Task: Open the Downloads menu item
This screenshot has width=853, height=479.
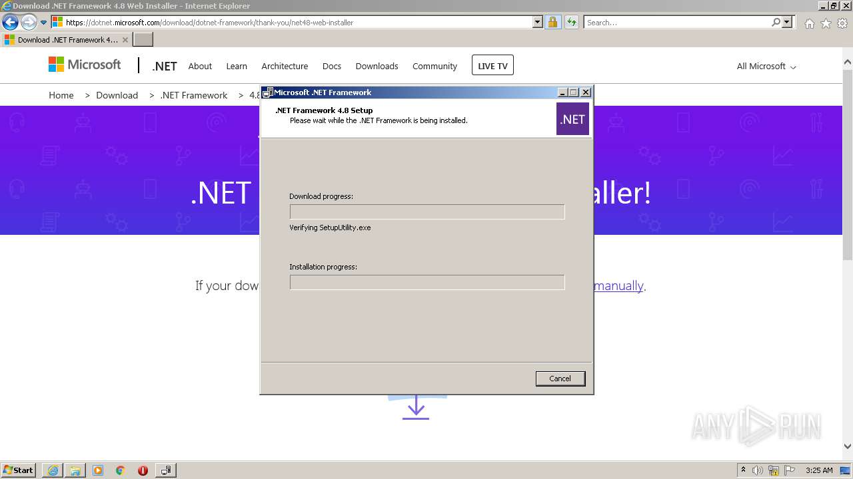Action: (377, 66)
